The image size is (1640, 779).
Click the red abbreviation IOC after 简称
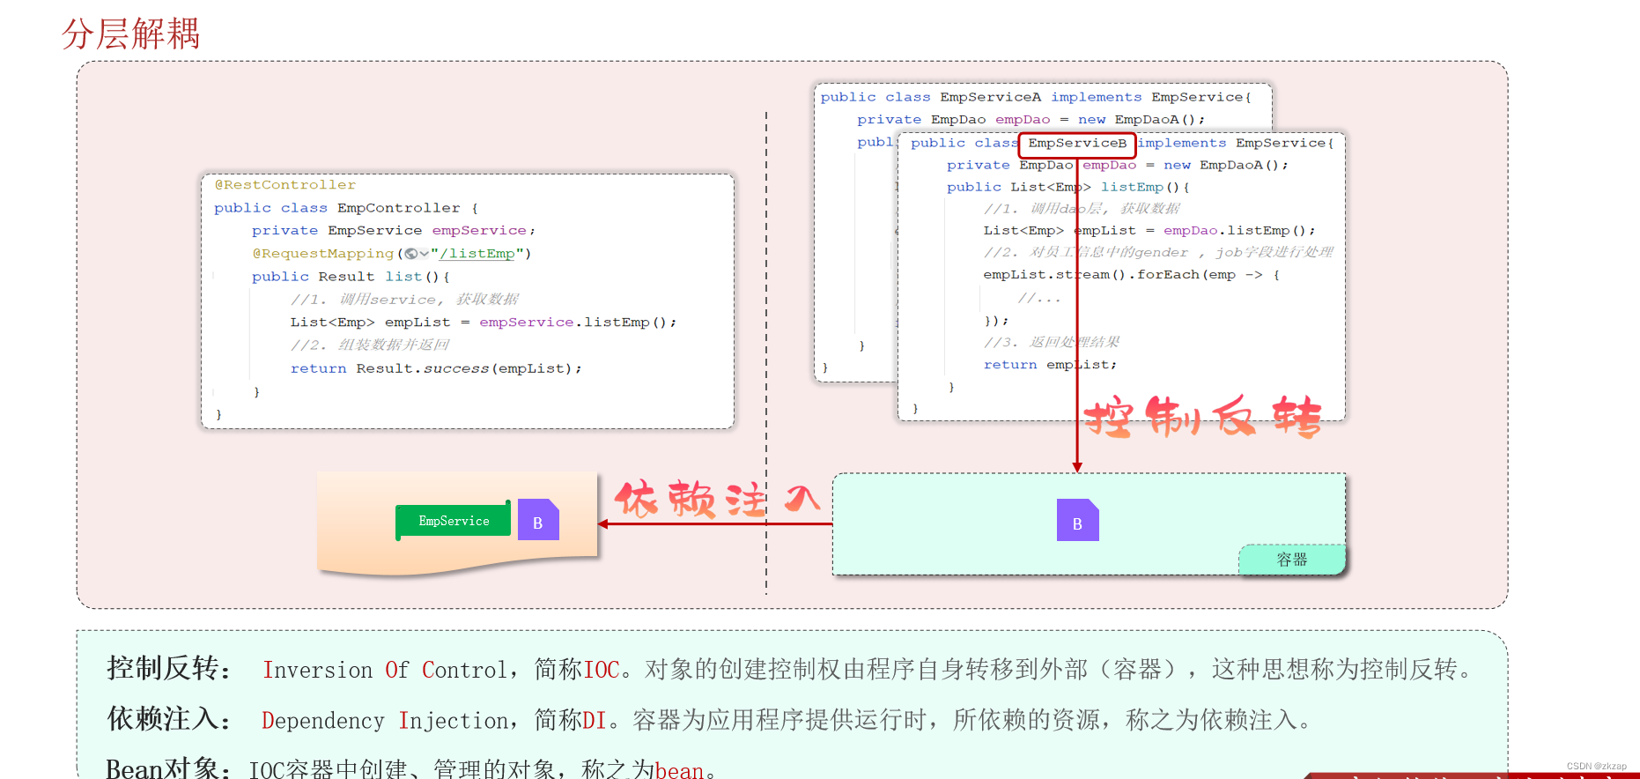[x=602, y=671]
